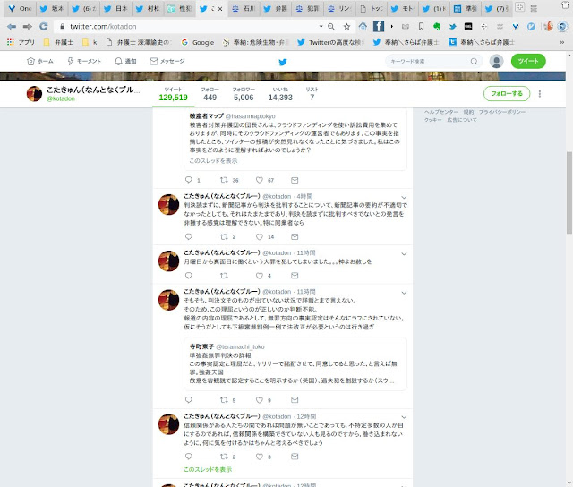Open the Twitterの高度な検索 bookmark
Screen dimensions: 573x487
330,42
